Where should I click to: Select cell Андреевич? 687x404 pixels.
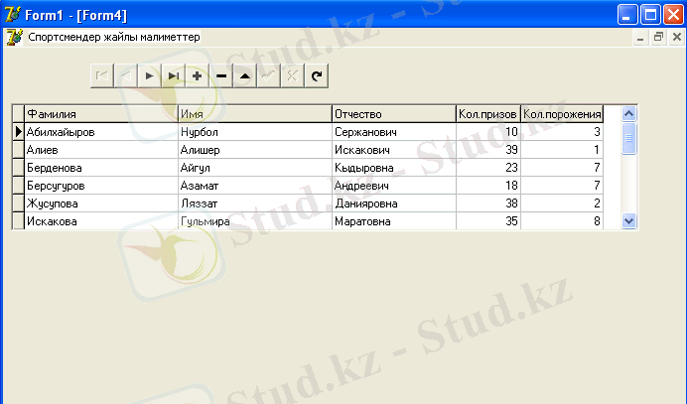tap(394, 186)
